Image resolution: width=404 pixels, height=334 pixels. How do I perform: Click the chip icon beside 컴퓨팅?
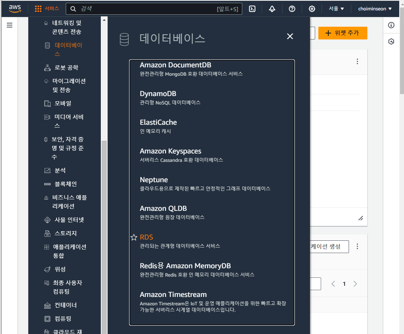(x=47, y=319)
